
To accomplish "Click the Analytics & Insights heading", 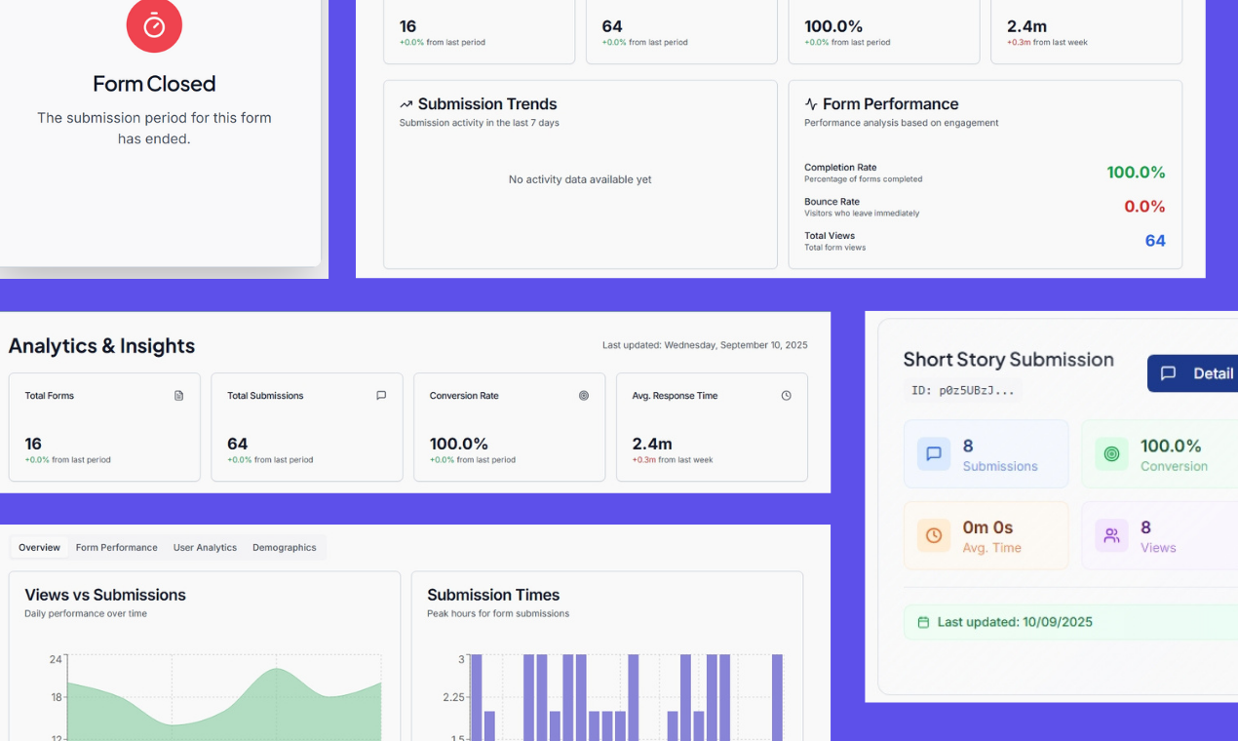I will pos(101,346).
